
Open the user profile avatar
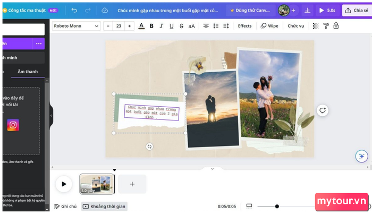(283, 10)
